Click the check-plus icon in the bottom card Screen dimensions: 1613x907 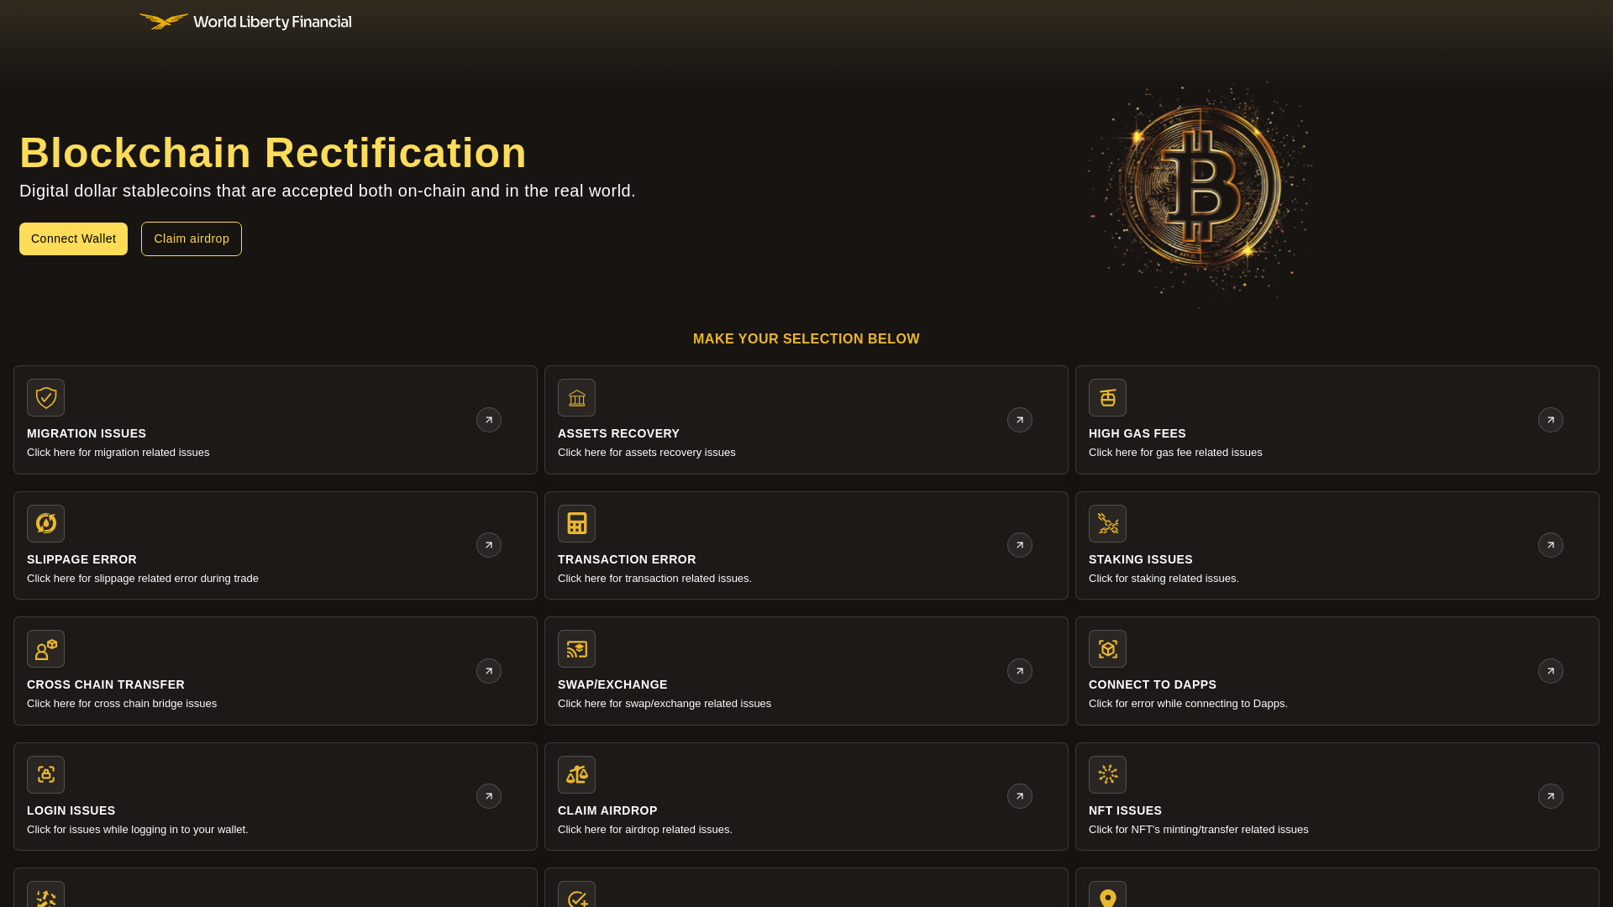pos(576,894)
